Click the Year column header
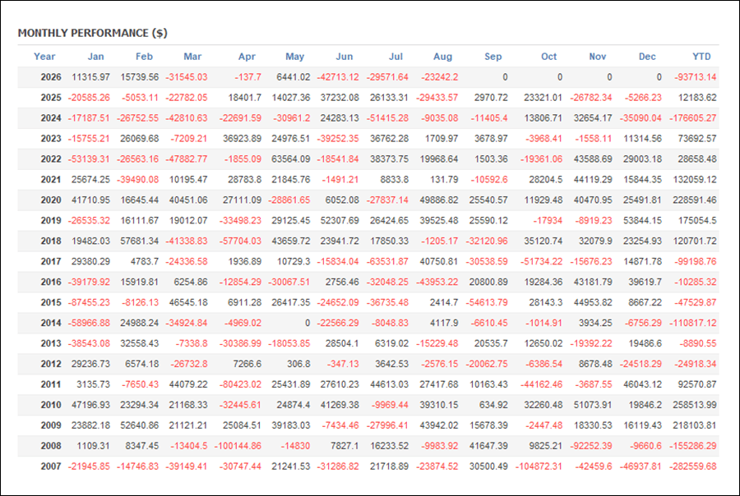Image resolution: width=740 pixels, height=496 pixels. pos(44,57)
